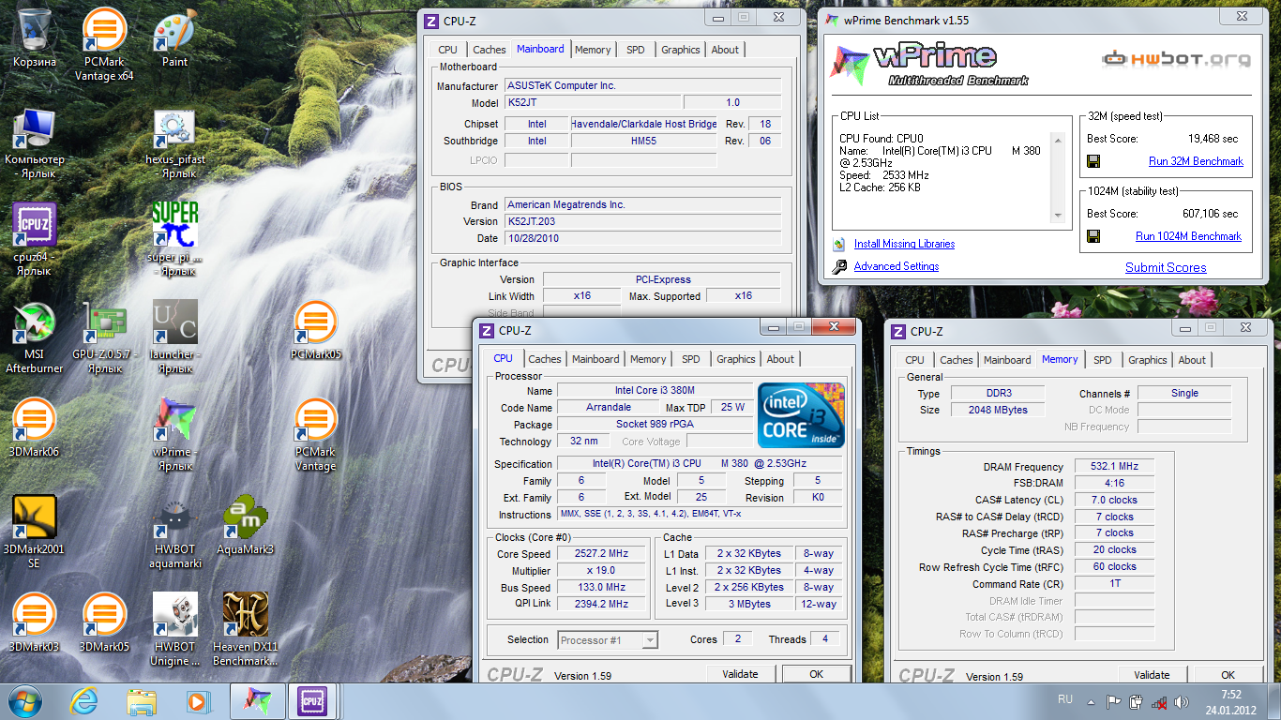Image resolution: width=1281 pixels, height=720 pixels.
Task: Select the Super PI desktop shortcut
Action: click(174, 240)
